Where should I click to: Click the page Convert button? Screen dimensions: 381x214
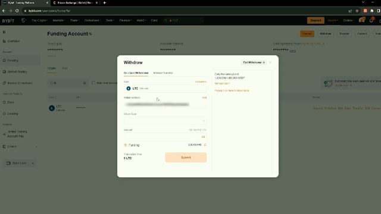(362, 34)
